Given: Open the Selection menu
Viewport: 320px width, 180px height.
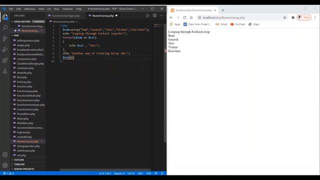Looking at the screenshot, I should 29,9.
